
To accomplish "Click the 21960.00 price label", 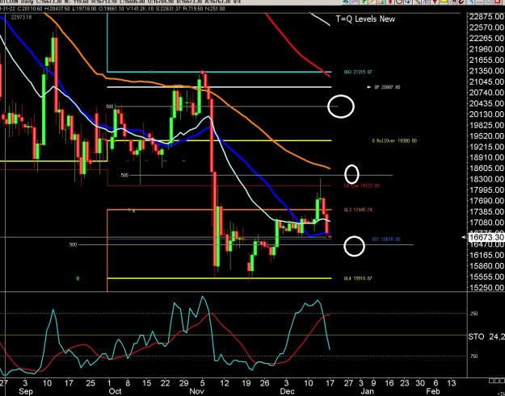I will [487, 49].
